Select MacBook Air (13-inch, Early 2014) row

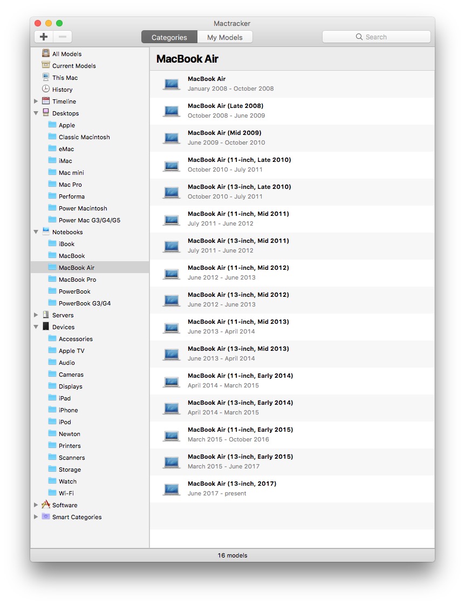point(292,408)
